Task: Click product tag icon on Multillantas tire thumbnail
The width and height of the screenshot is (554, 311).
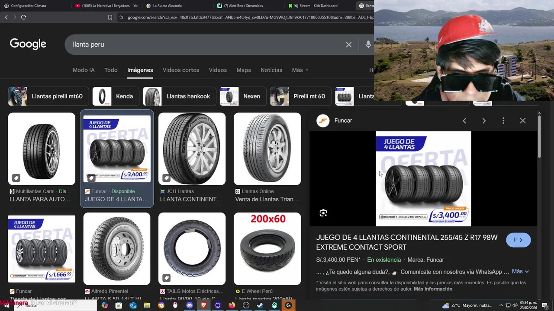Action: (16, 178)
